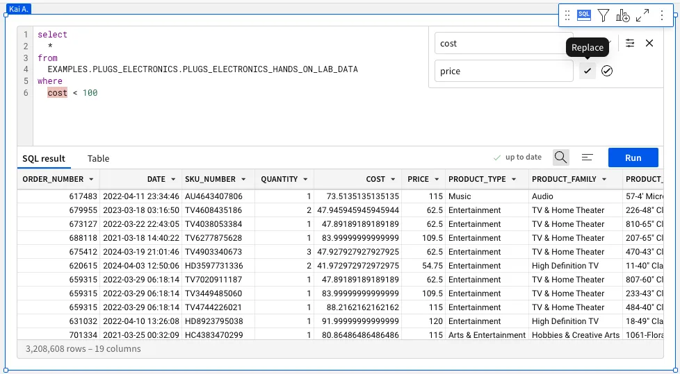Image resolution: width=680 pixels, height=374 pixels.
Task: Select SKU cell AU4643407806
Action: [x=218, y=196]
